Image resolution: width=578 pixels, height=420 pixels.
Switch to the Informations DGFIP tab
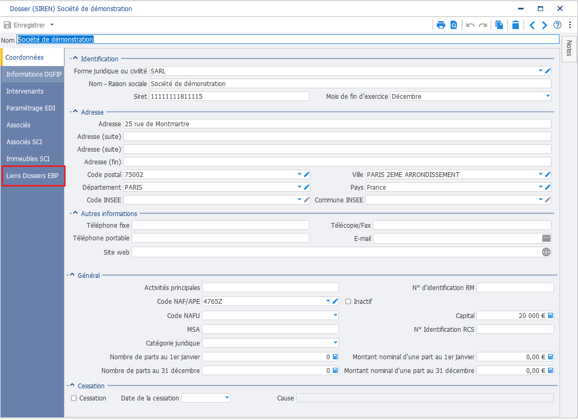(33, 74)
